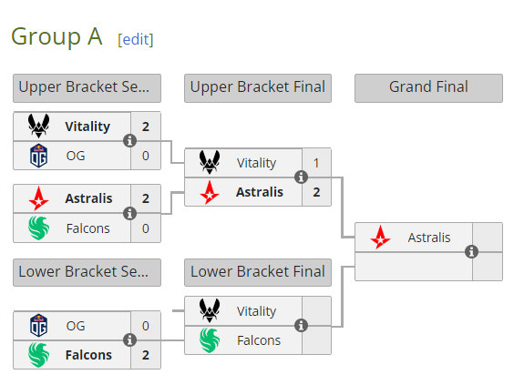Click the Grand Final column header
The width and height of the screenshot is (514, 385).
coord(428,88)
